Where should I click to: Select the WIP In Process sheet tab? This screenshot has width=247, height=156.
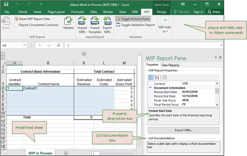click(40, 153)
